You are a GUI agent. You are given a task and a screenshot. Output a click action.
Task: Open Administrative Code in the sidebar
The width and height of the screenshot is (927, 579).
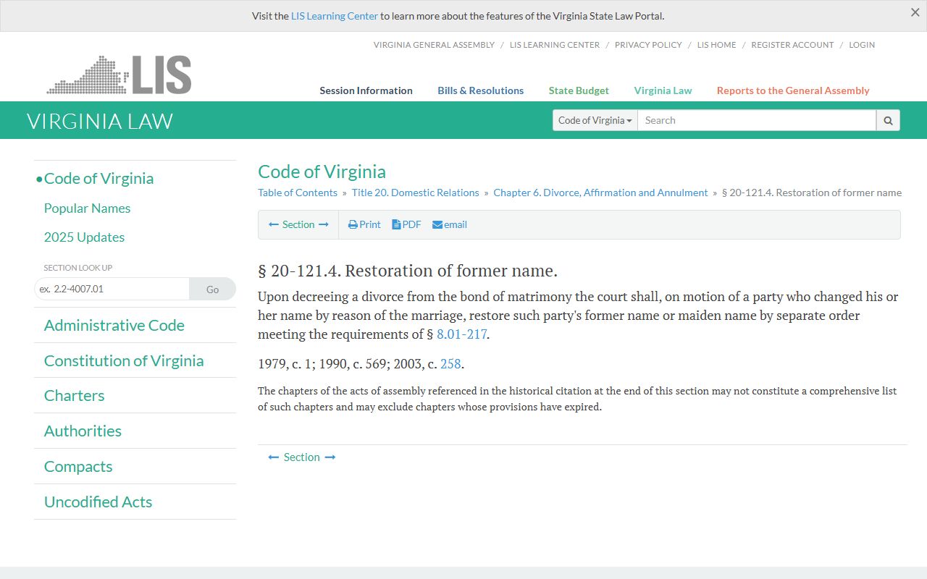[114, 326]
